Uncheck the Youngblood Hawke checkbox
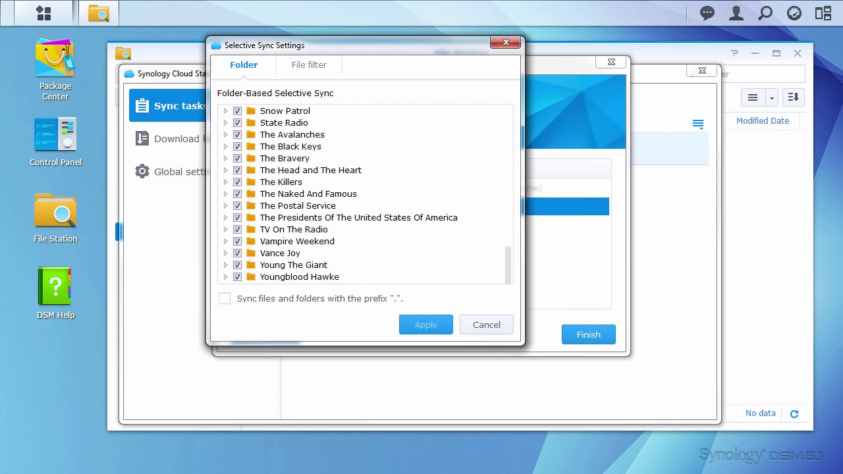 (237, 276)
